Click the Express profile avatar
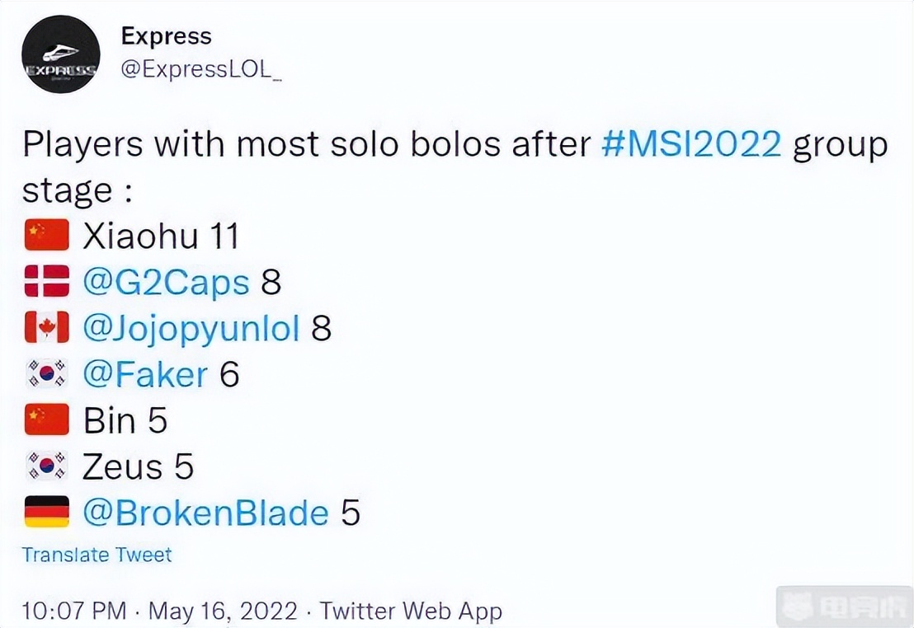The height and width of the screenshot is (628, 914). [x=61, y=54]
